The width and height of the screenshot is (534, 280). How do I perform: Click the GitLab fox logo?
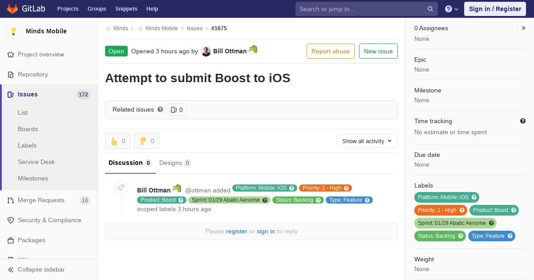(12, 8)
